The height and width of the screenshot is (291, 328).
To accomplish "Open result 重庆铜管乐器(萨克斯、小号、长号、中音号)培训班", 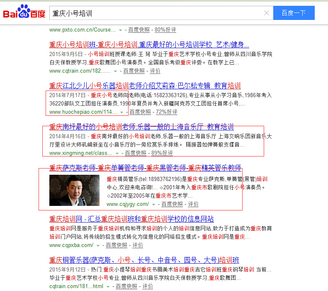I will click(x=144, y=260).
